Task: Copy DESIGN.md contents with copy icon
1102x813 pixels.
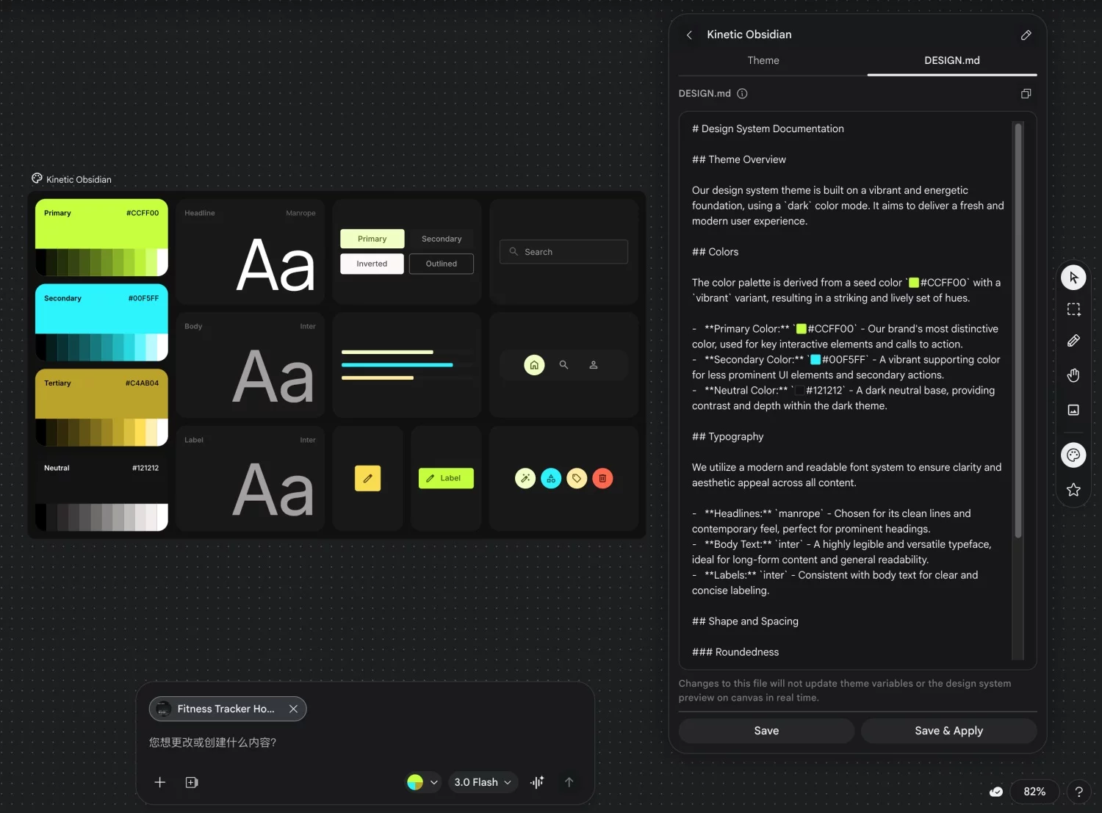Action: point(1026,93)
